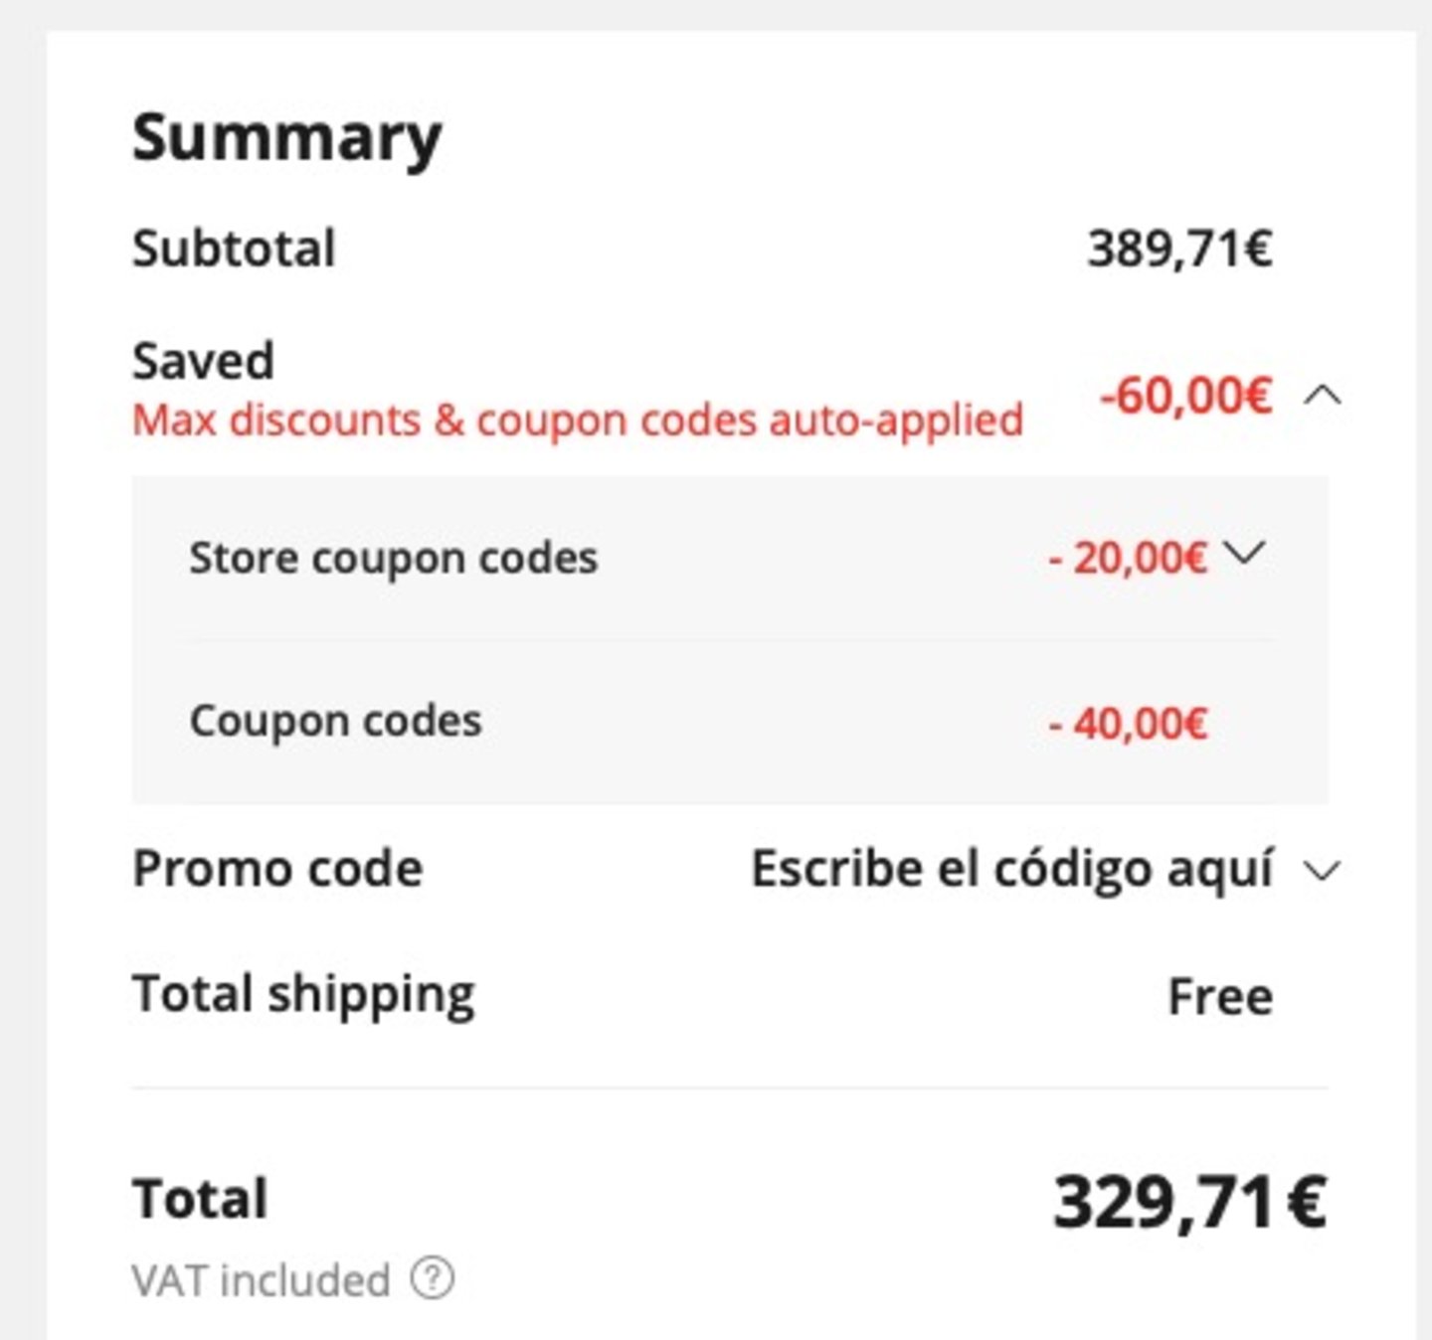This screenshot has width=1432, height=1340.
Task: Collapse the Saved discounts breakdown chevron
Action: 1323,396
